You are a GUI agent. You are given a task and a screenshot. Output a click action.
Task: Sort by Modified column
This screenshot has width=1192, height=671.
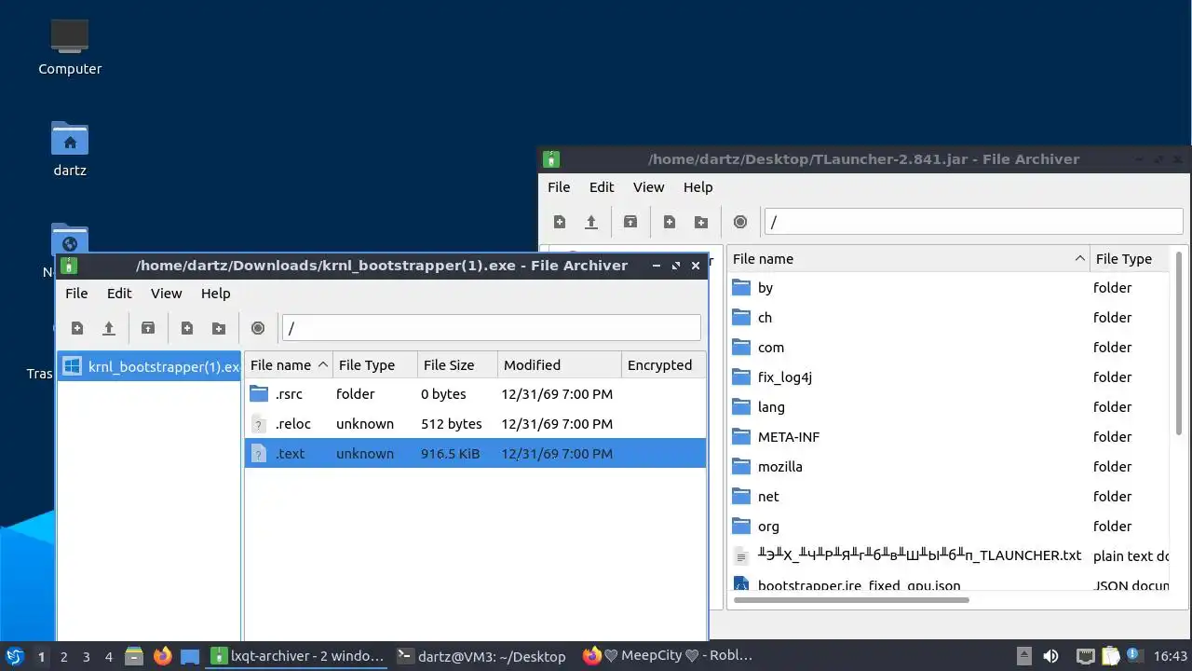560,365
